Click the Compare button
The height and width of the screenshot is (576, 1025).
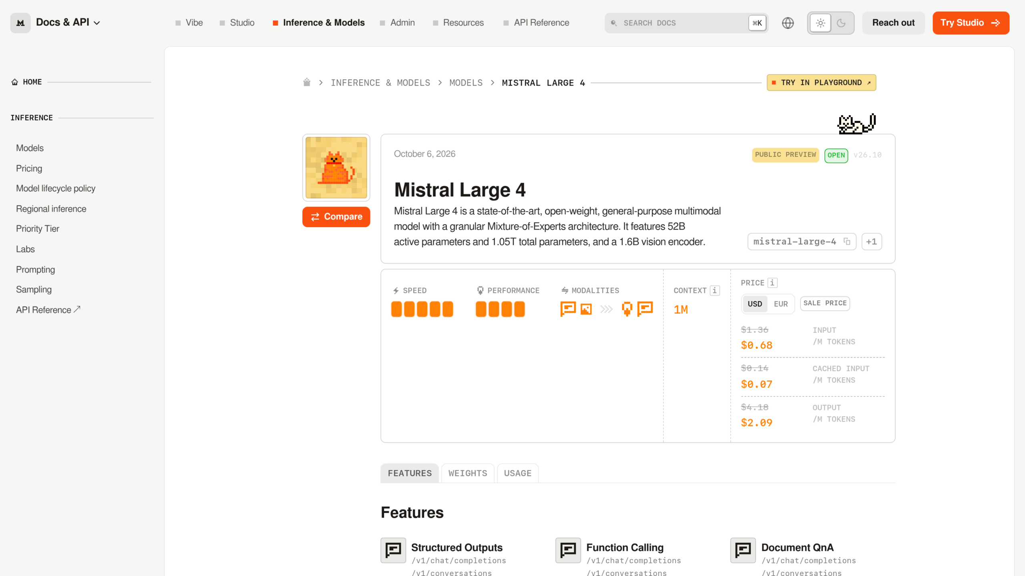coord(336,217)
